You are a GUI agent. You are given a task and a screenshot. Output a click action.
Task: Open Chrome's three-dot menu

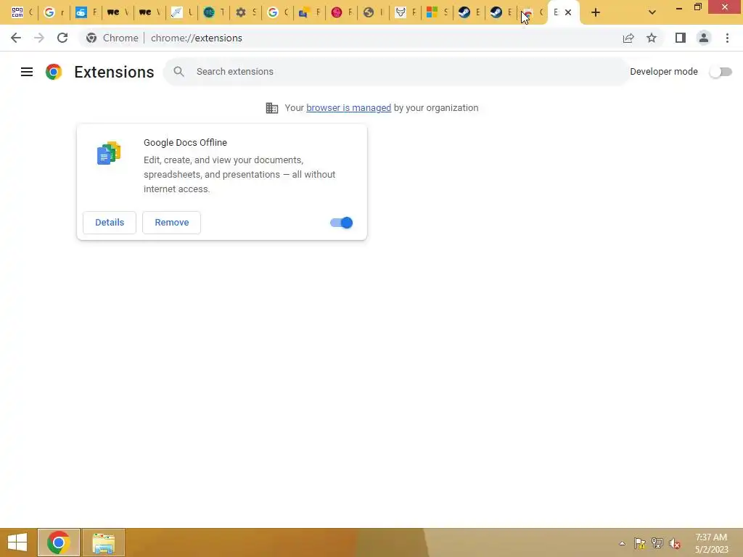727,38
